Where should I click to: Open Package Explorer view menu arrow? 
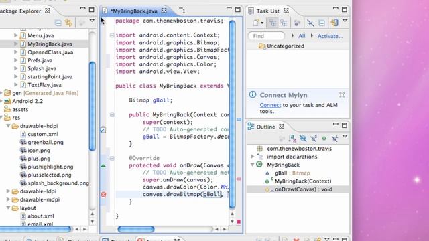(x=93, y=21)
